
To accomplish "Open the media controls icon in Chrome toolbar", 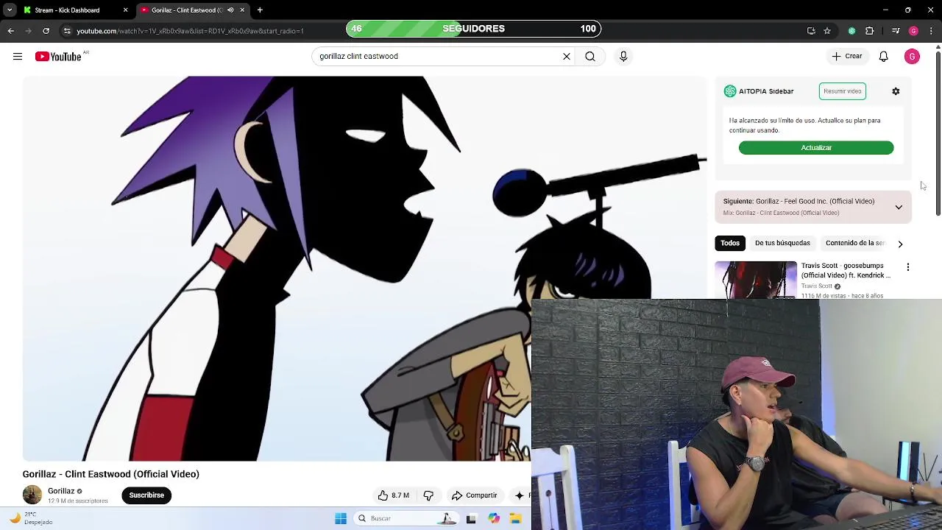I will click(896, 31).
